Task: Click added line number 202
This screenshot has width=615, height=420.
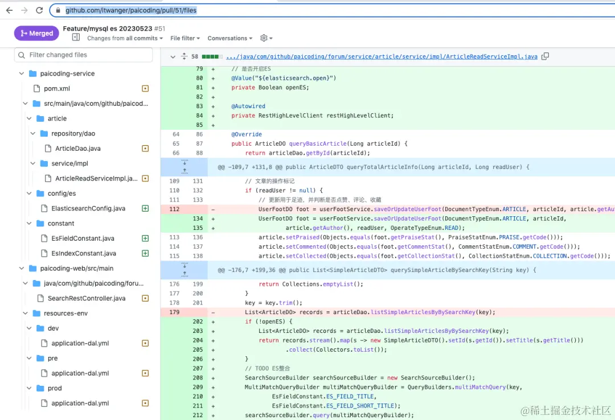Action: pyautogui.click(x=198, y=322)
